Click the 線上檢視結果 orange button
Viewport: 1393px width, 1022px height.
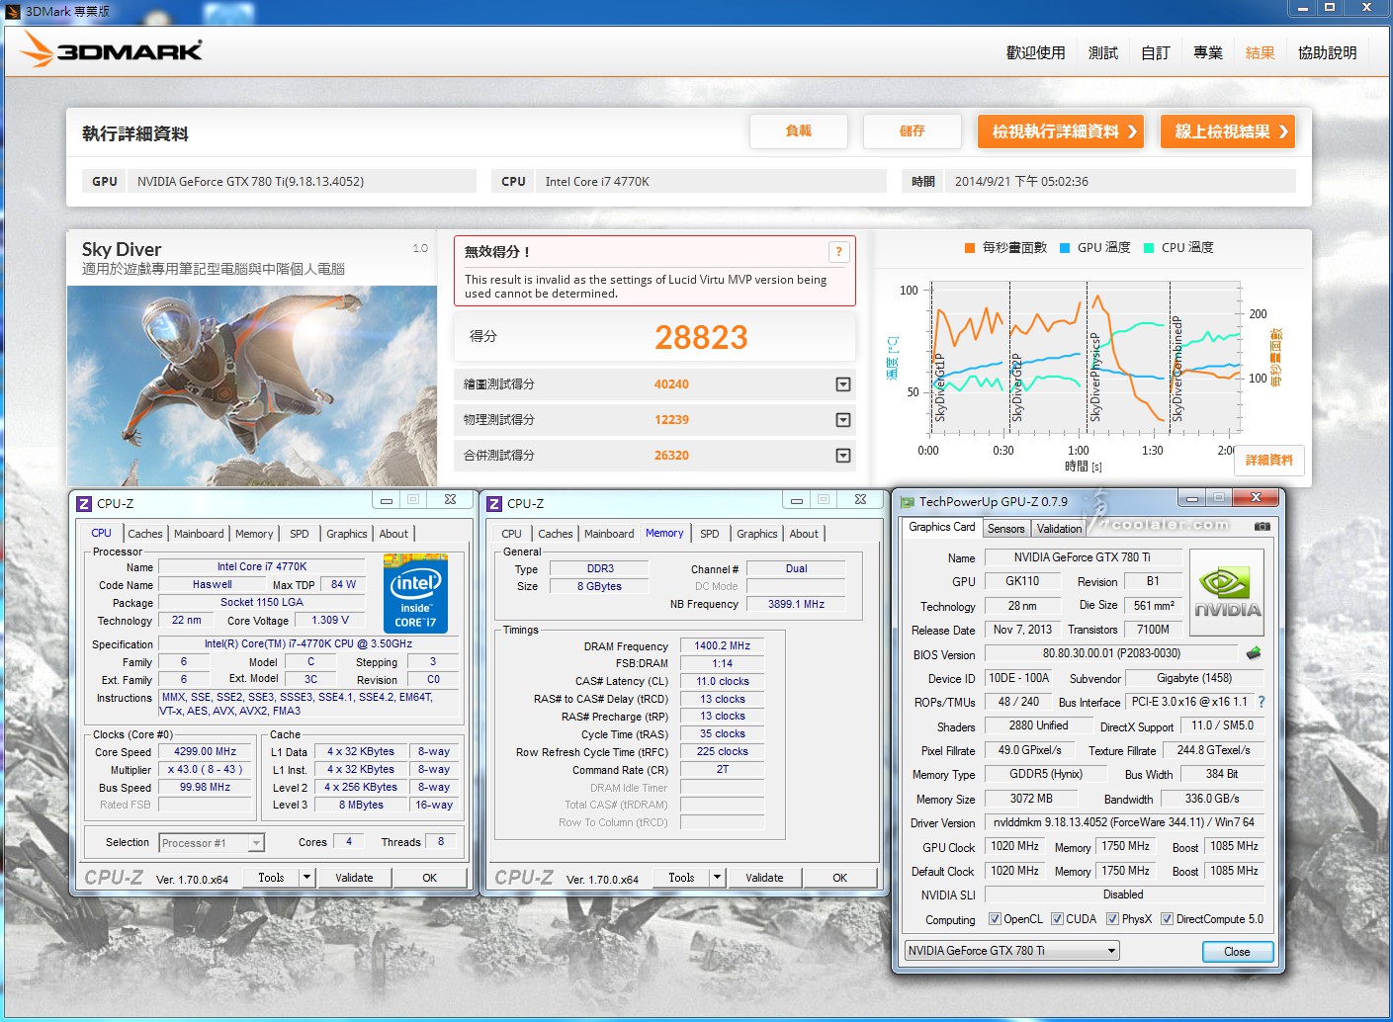1228,131
